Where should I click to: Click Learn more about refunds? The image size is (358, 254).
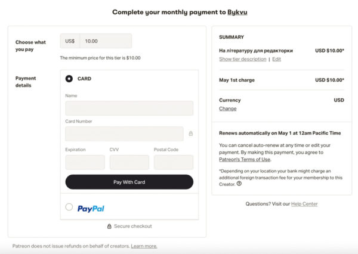point(144,246)
